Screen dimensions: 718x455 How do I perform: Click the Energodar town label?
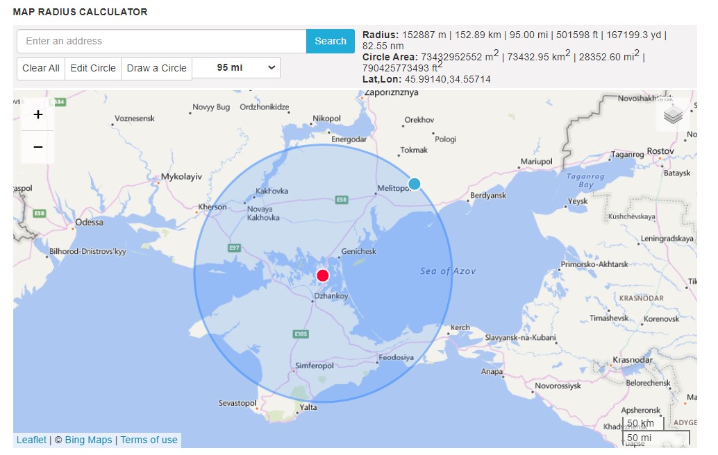pos(349,139)
